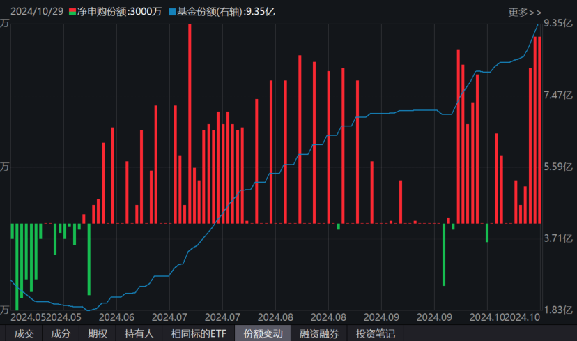Click the 5.59亿 right axis label
The width and height of the screenshot is (577, 341).
557,167
